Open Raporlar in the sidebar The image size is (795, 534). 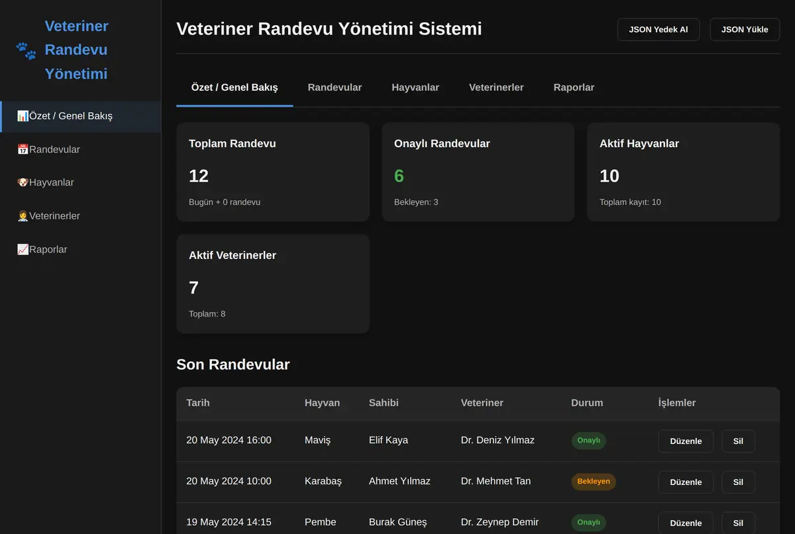tap(80, 250)
